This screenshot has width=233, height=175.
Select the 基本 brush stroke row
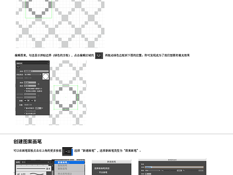pos(34,169)
